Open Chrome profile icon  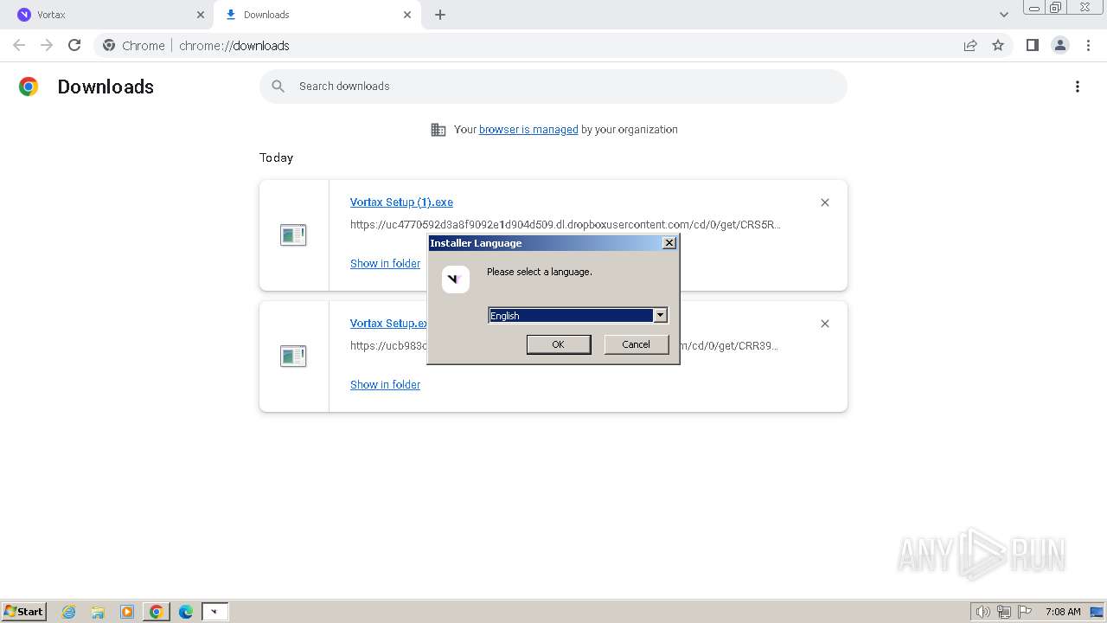(1060, 45)
